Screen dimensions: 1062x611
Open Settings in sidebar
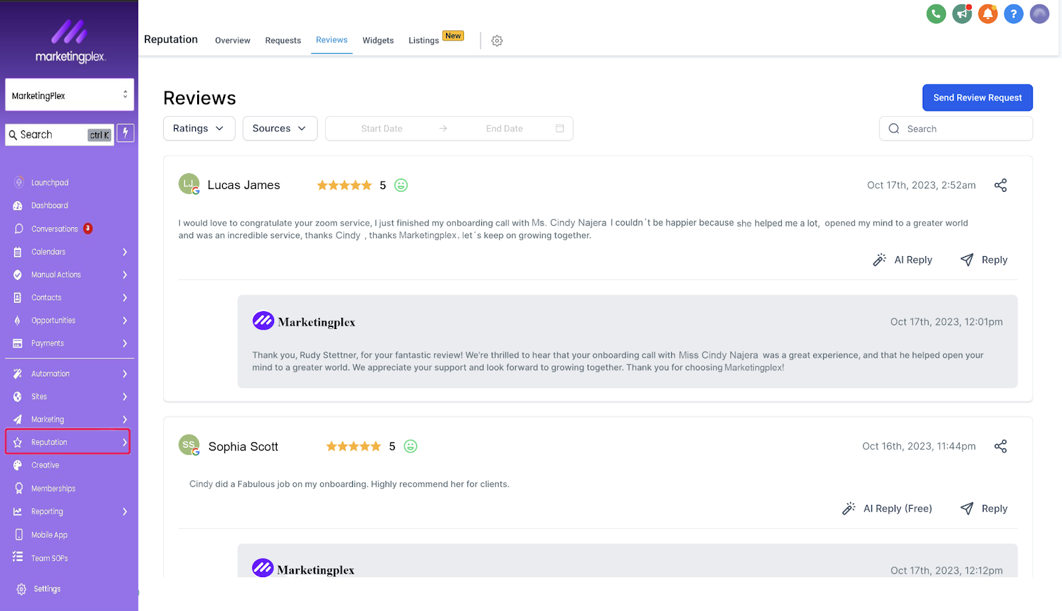(46, 589)
